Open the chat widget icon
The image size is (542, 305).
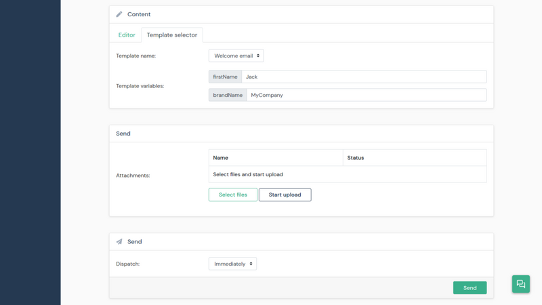pyautogui.click(x=520, y=284)
